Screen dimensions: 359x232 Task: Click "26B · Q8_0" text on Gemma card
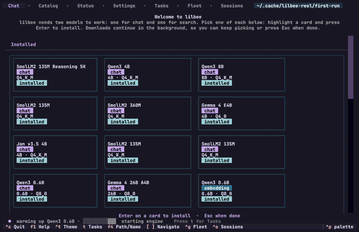(x=121, y=194)
